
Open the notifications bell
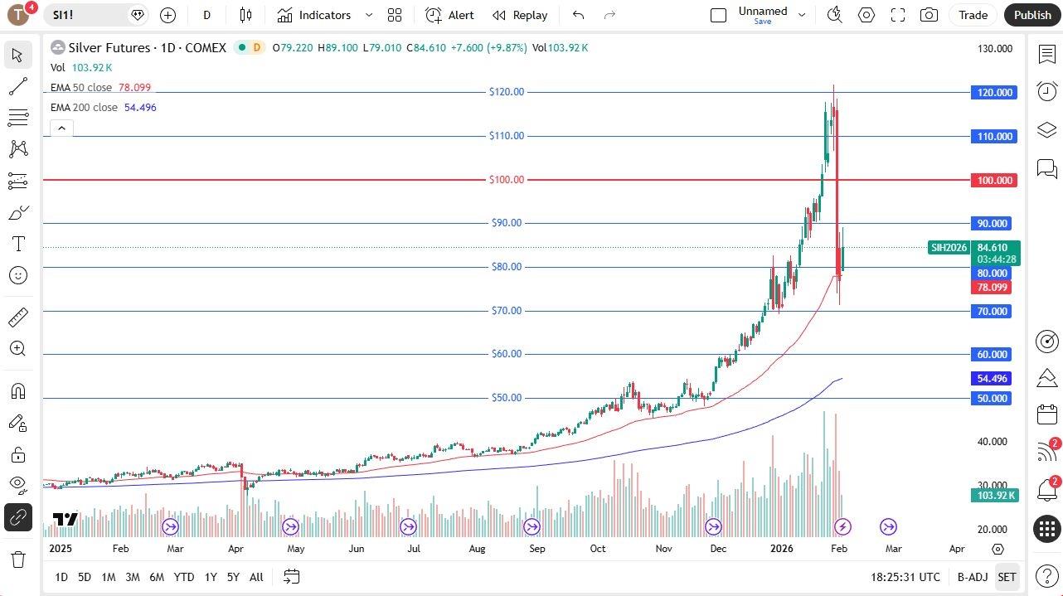(1046, 492)
